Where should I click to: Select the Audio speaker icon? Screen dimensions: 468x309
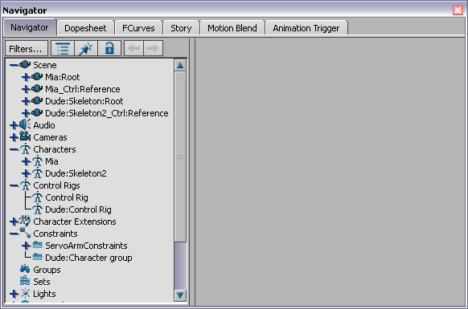(25, 125)
